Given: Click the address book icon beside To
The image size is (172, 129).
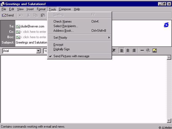Looking at the screenshot, I should pyautogui.click(x=18, y=26).
